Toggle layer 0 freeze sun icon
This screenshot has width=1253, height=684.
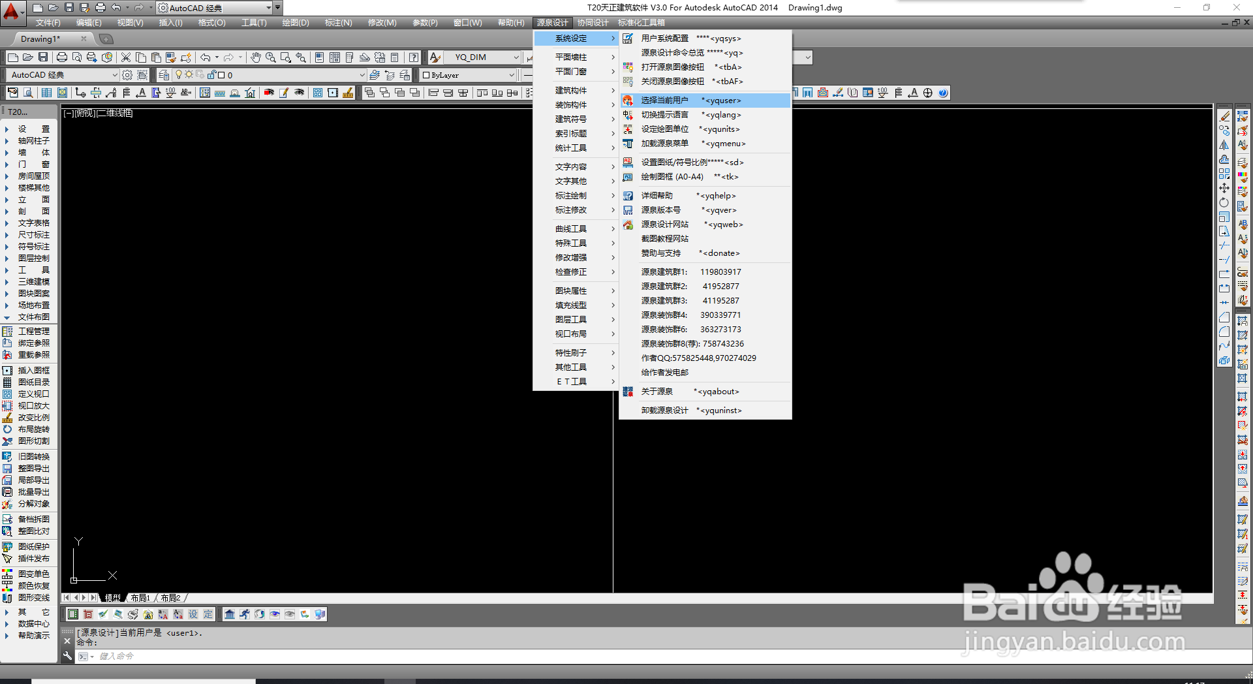(189, 75)
